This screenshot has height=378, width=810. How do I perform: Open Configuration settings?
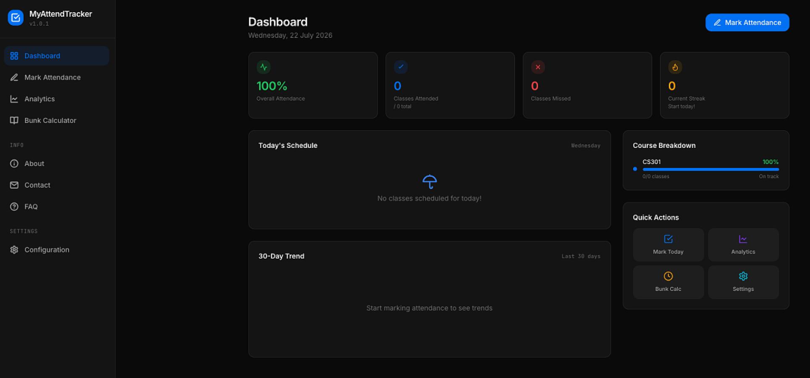point(57,249)
